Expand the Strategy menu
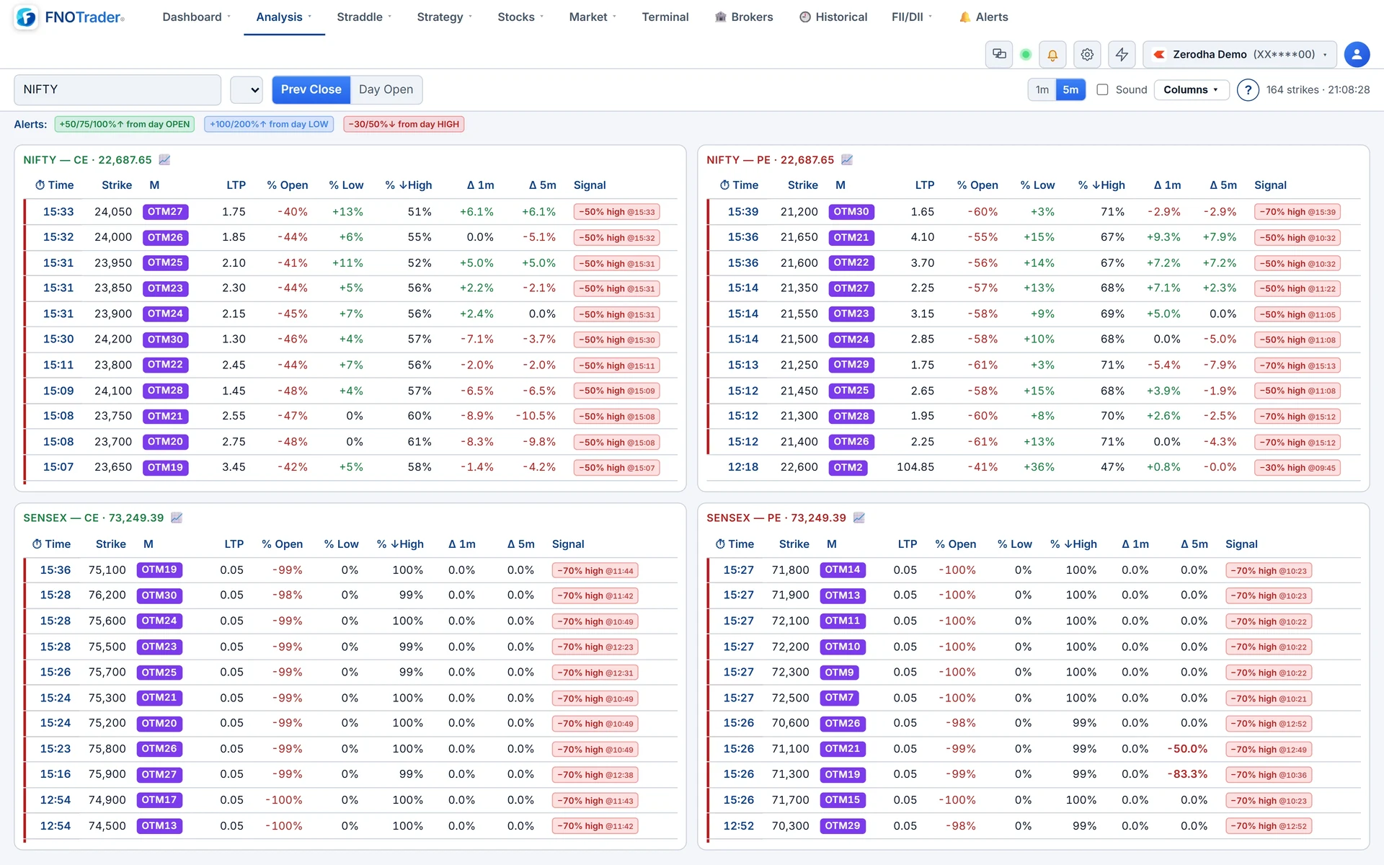1384x865 pixels. pyautogui.click(x=445, y=17)
